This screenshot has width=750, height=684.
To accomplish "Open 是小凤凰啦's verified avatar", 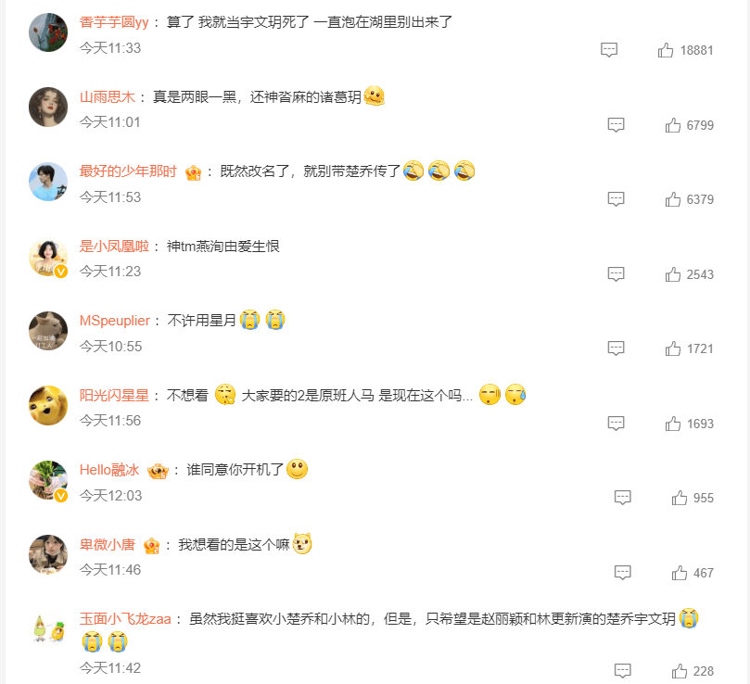I will click(48, 257).
